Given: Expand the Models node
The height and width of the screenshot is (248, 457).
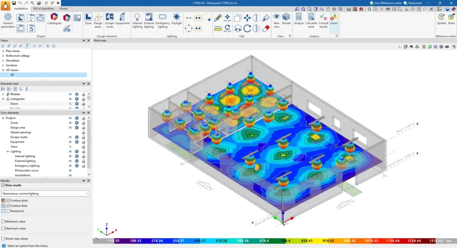Looking at the screenshot, I should [3, 94].
